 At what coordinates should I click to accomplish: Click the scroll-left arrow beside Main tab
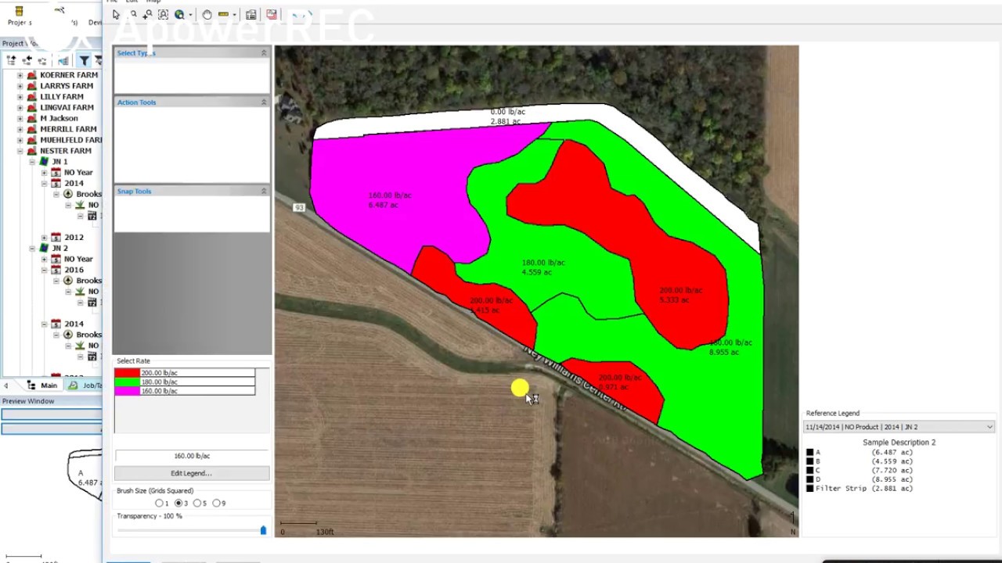click(6, 385)
